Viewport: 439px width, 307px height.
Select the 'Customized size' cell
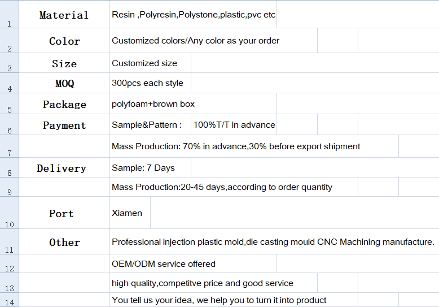[150, 63]
